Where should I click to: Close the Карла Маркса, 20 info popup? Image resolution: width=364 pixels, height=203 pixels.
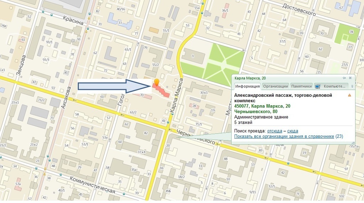click(350, 78)
